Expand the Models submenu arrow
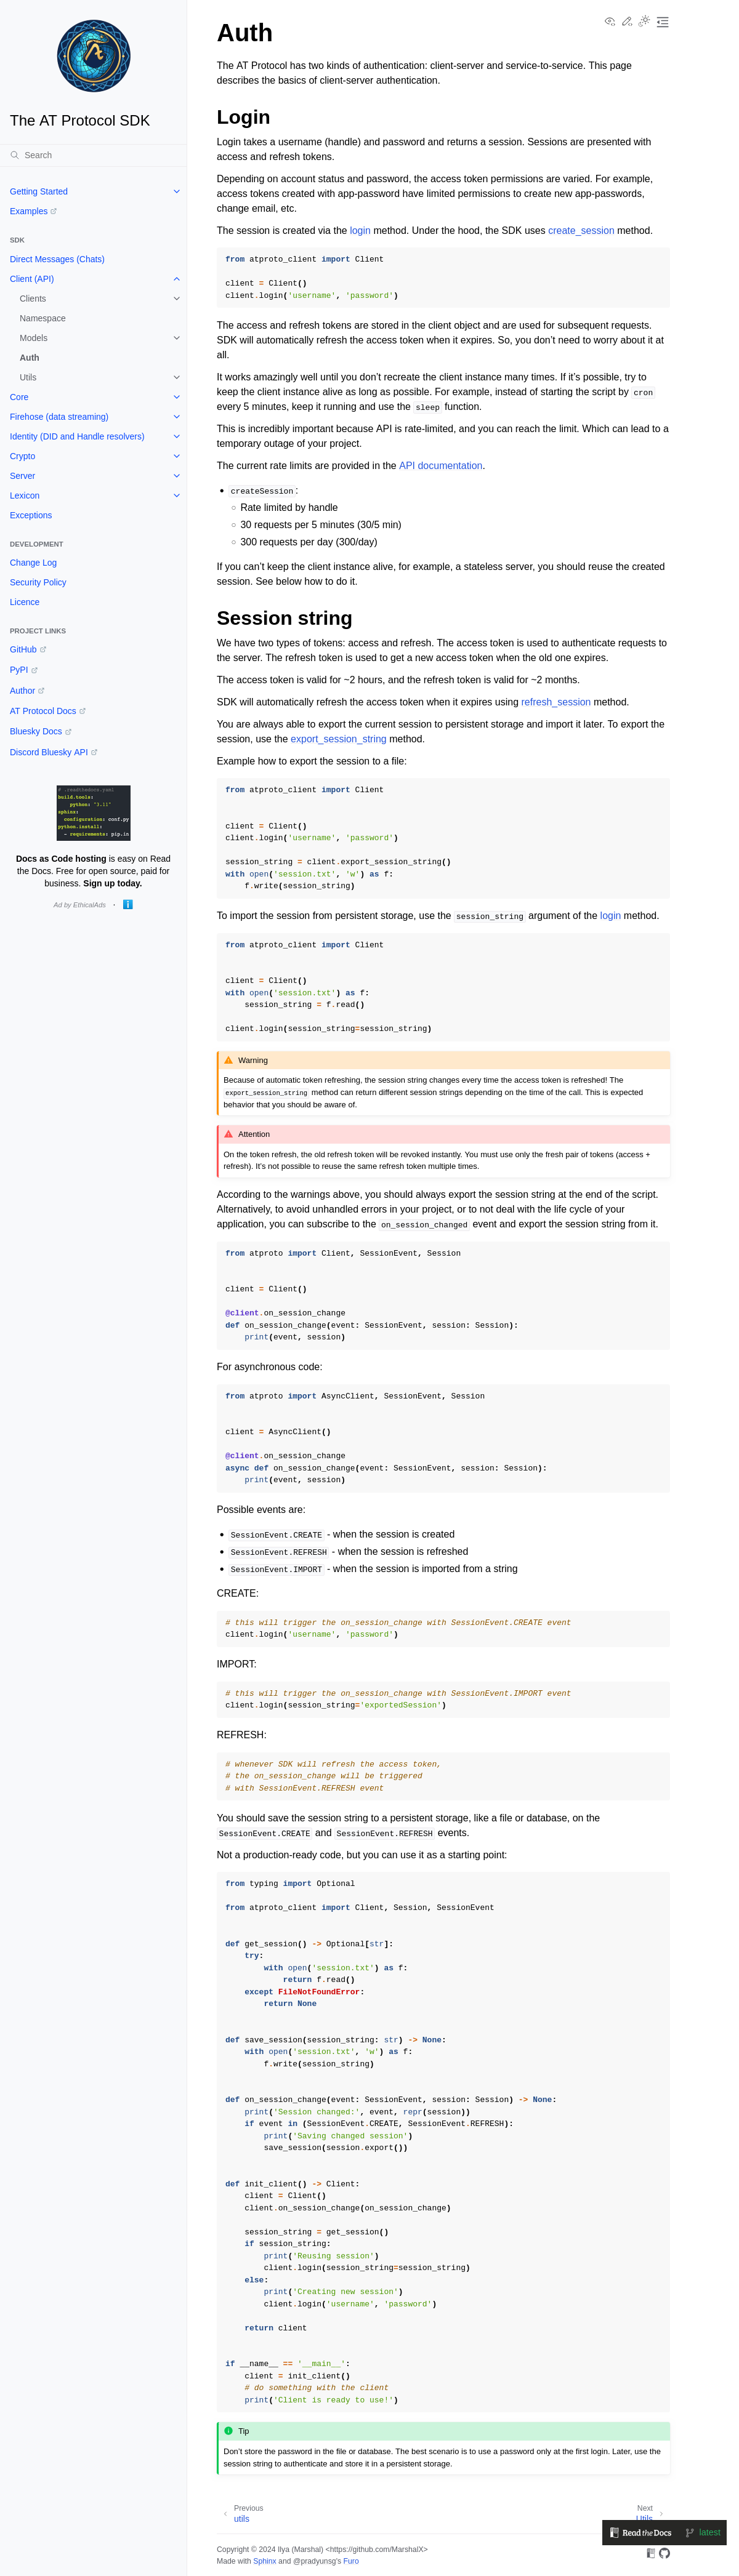 coord(177,338)
